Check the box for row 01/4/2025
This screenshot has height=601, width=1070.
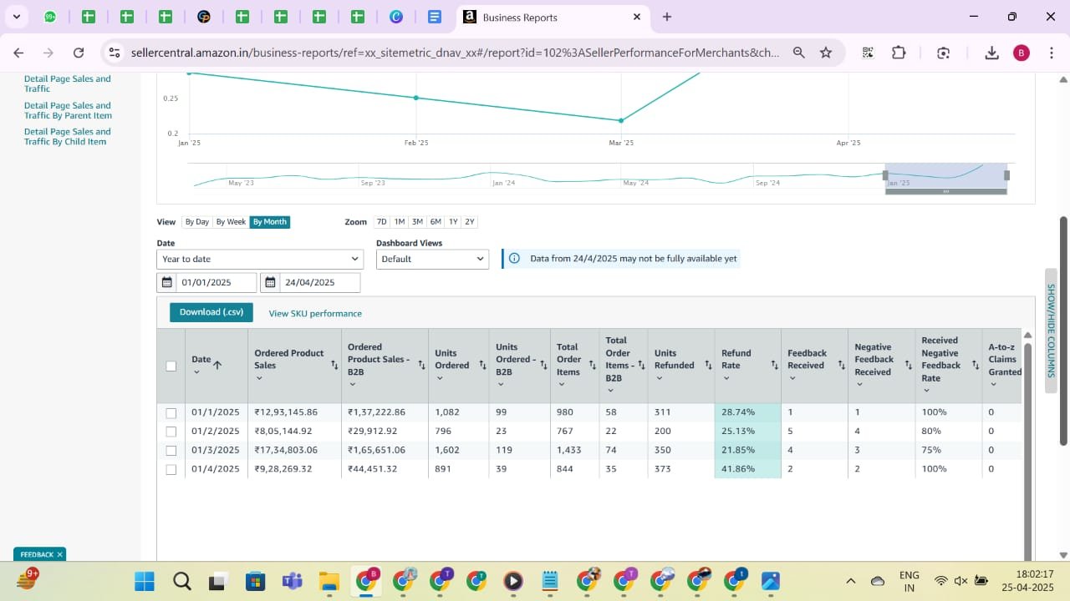171,469
